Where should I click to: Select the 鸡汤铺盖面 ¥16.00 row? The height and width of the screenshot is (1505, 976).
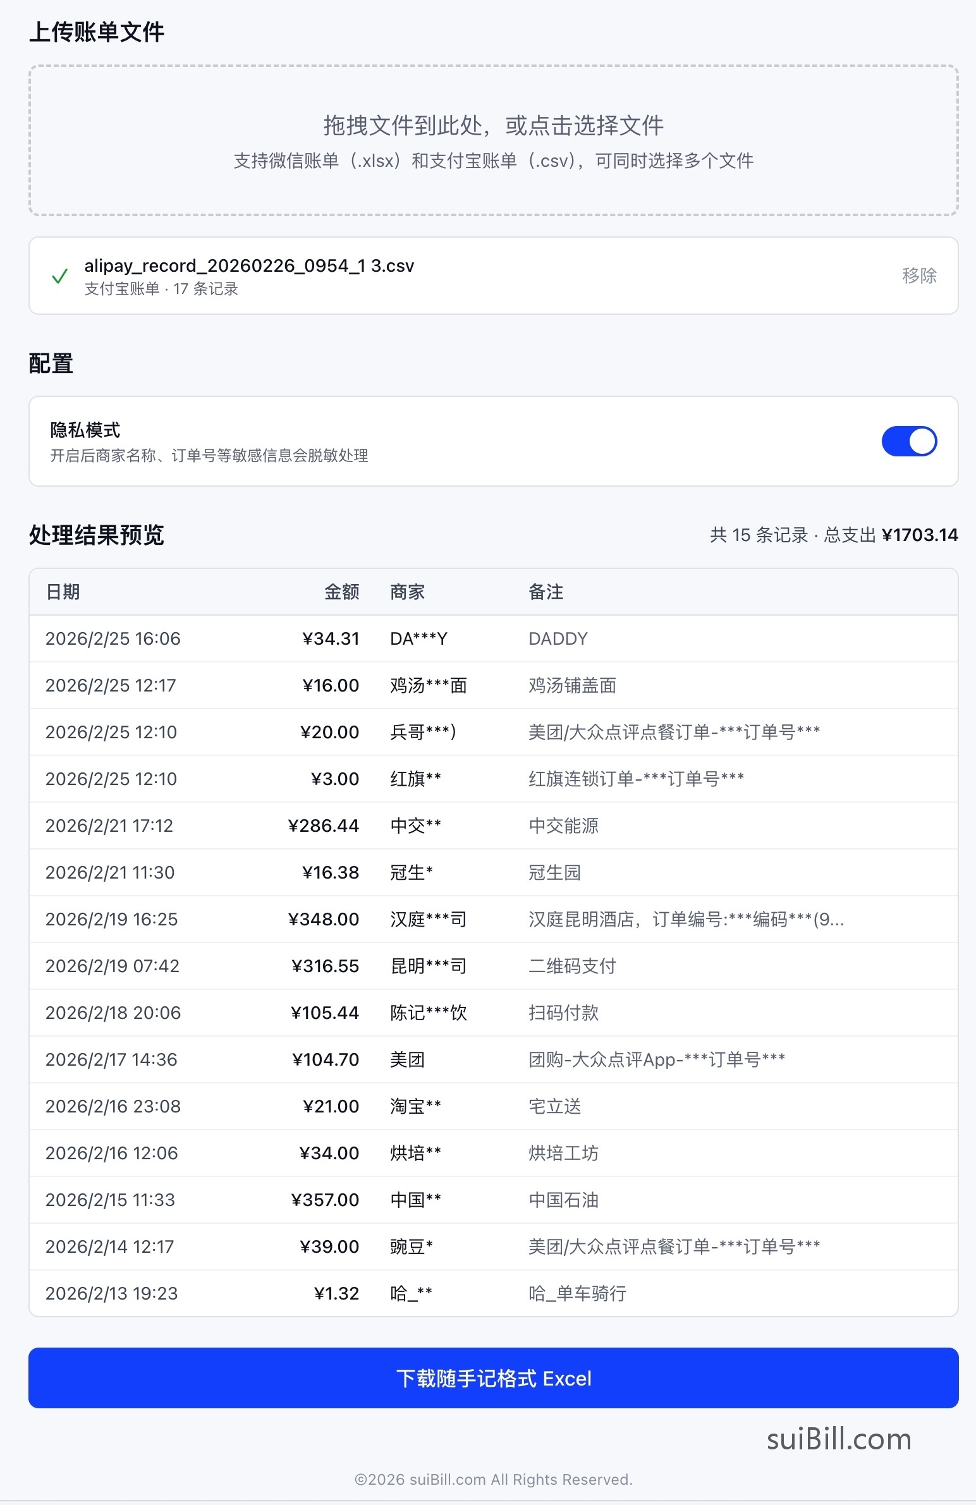coord(494,685)
